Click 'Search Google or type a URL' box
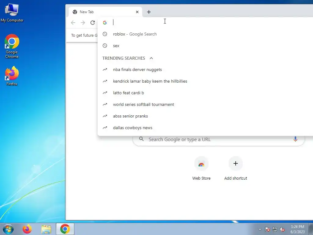Image resolution: width=313 pixels, height=235 pixels. click(x=219, y=139)
